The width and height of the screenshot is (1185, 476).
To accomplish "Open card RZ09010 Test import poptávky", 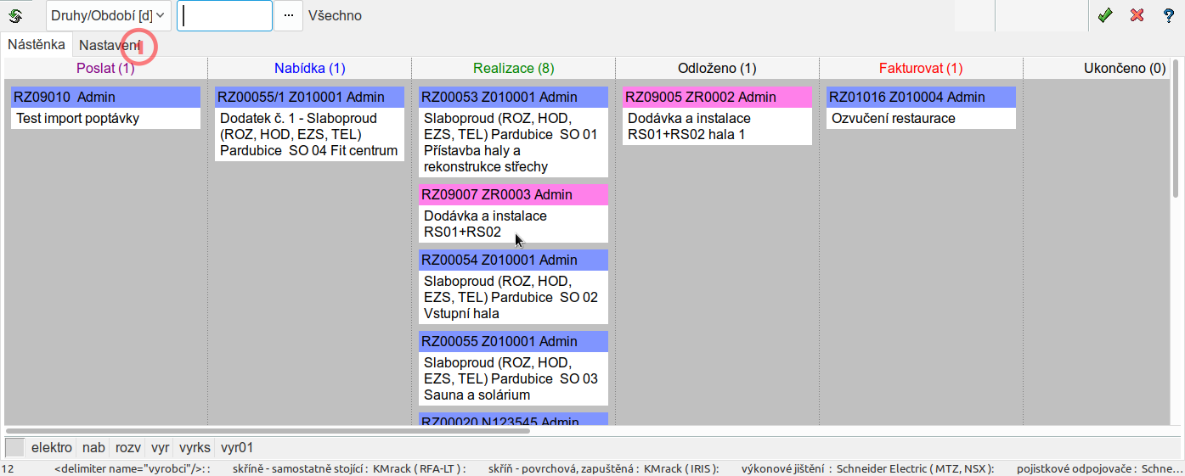I will 105,108.
